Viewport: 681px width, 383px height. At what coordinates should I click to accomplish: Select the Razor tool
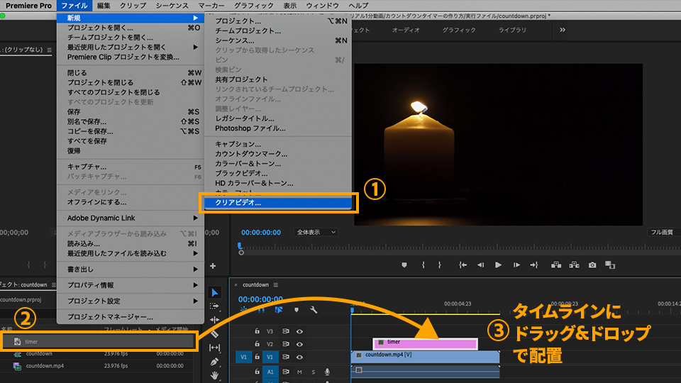[214, 333]
